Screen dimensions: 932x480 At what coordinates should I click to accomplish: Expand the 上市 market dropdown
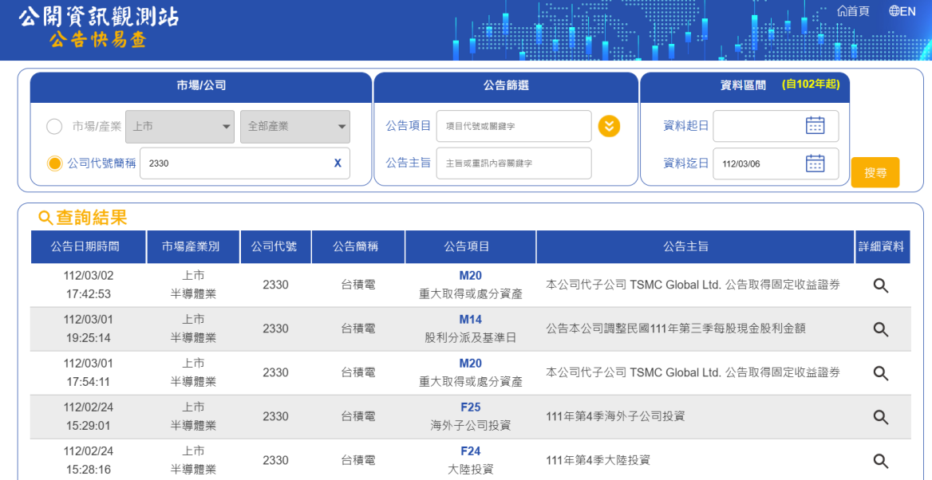(180, 127)
